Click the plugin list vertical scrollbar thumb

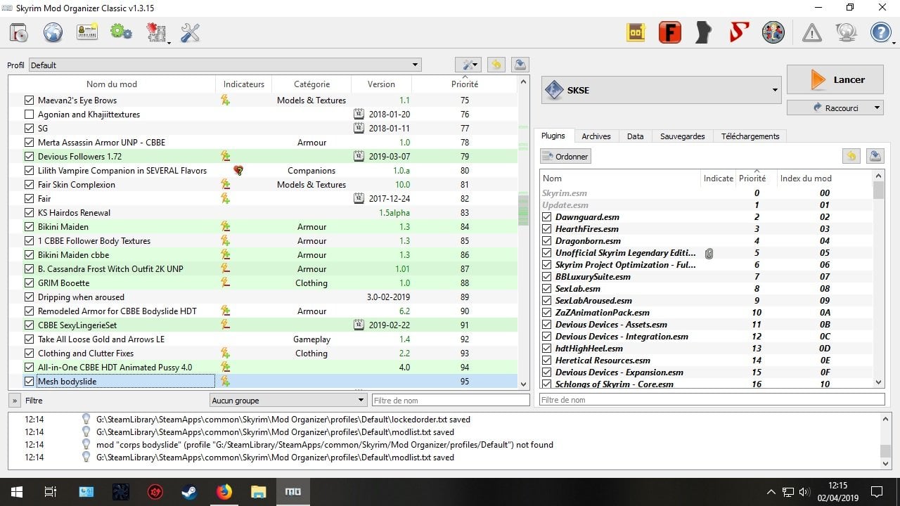(878, 190)
